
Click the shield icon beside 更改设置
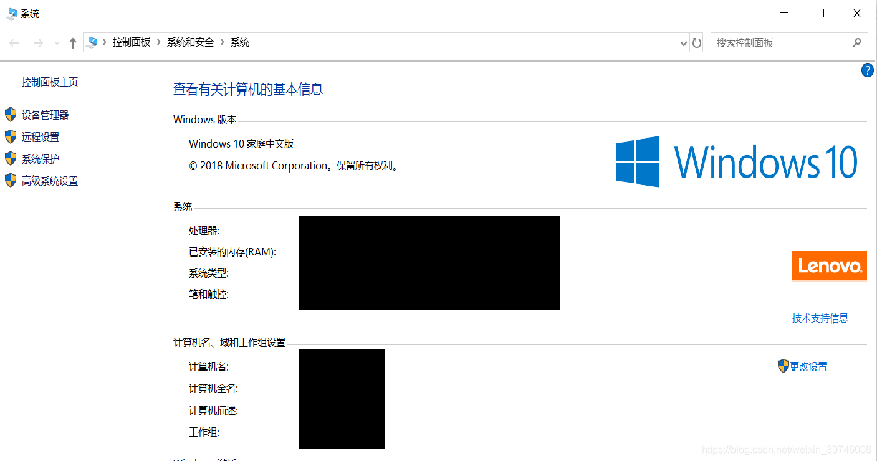(784, 366)
